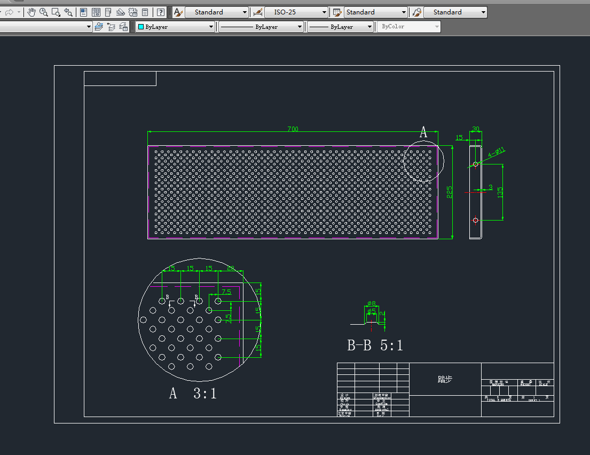590x455 pixels.
Task: Select the detail A callout circle on plate
Action: [x=424, y=161]
